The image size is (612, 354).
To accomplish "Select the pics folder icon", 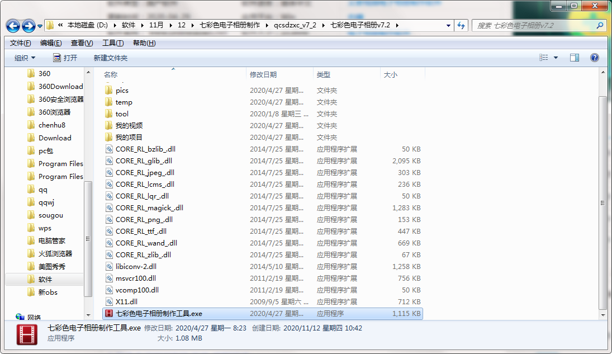I will point(109,90).
